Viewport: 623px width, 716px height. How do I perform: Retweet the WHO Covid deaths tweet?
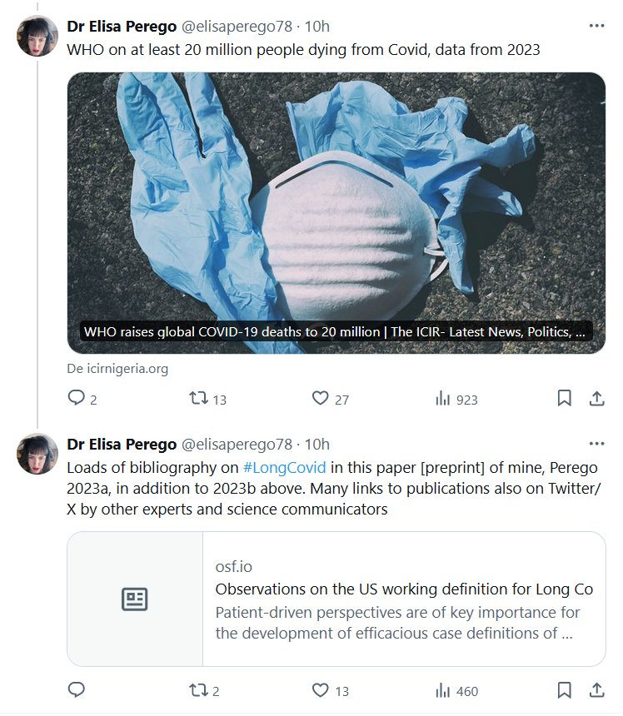(x=199, y=399)
